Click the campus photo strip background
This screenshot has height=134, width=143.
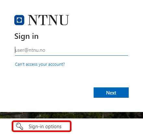point(71,115)
